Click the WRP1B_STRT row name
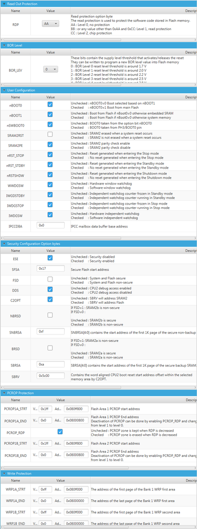Viewport: 197px width, 529px height. 15,512
